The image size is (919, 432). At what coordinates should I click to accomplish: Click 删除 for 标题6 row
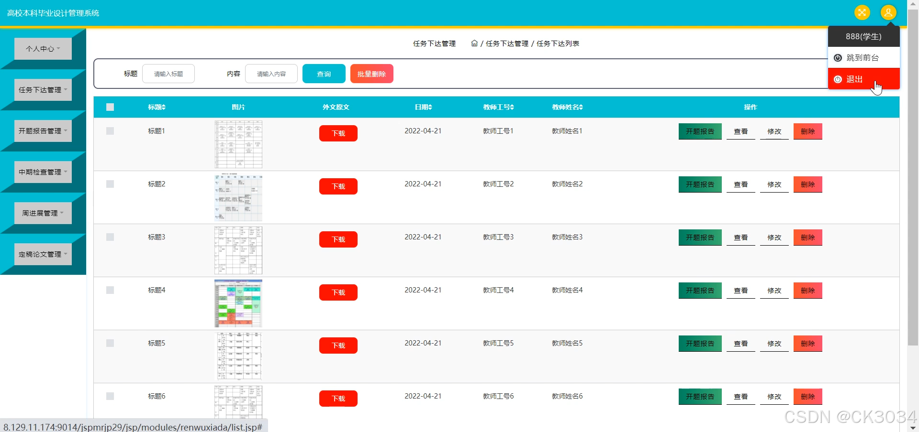coord(808,397)
